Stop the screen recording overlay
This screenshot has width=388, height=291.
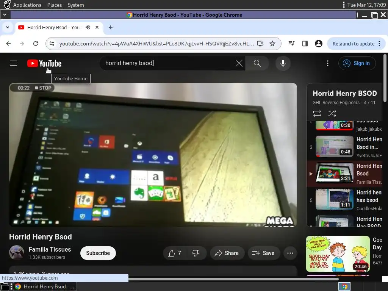tap(43, 88)
